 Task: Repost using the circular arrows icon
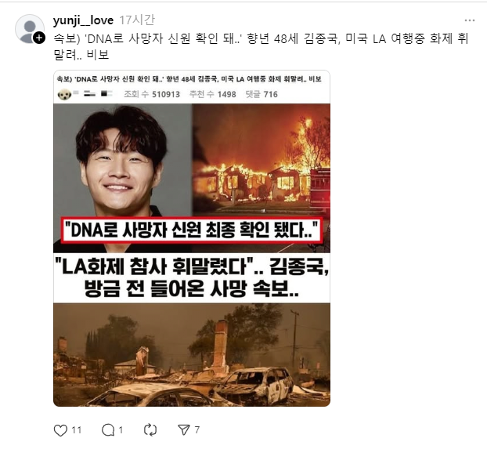150,430
